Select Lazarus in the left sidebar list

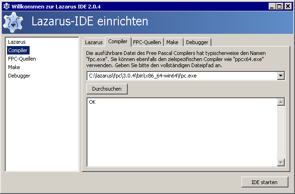coord(16,42)
